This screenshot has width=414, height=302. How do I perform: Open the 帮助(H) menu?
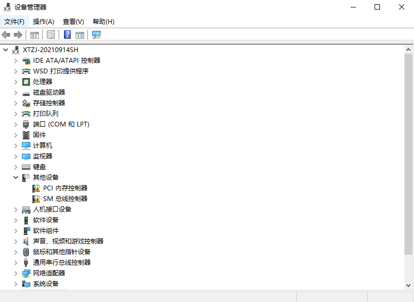(x=103, y=22)
